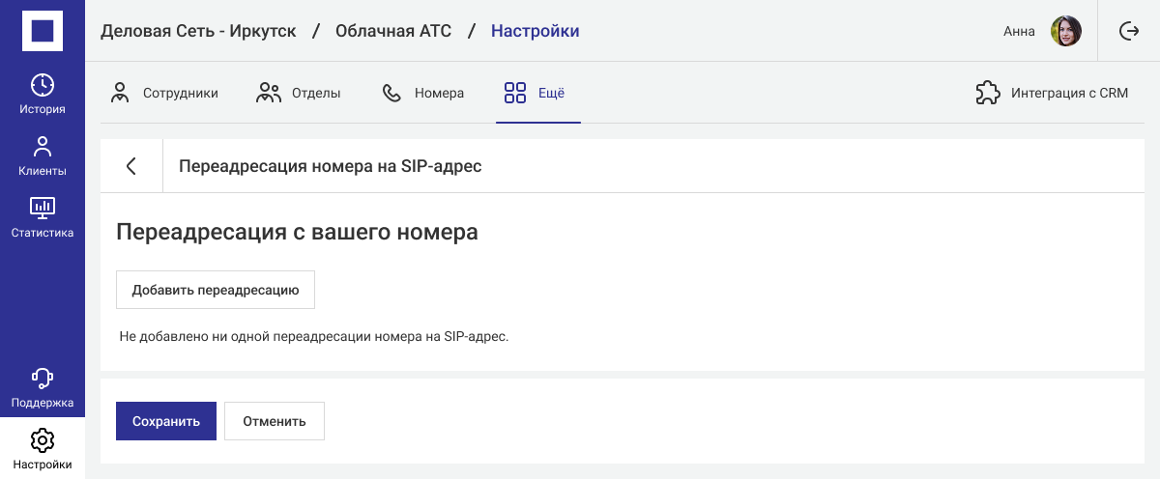Select the Настройки gear in the sidebar
This screenshot has width=1160, height=479.
(x=43, y=449)
